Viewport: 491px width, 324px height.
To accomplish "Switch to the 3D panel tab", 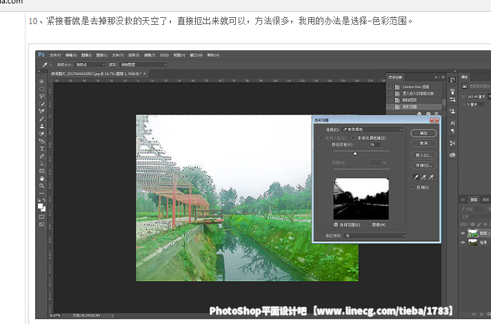I will [x=463, y=199].
